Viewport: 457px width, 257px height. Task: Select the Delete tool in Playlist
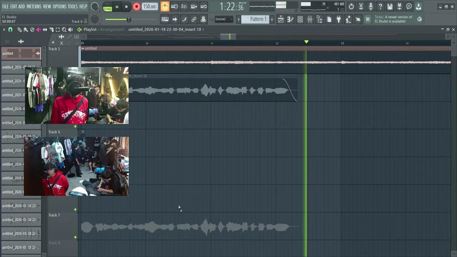tap(32, 30)
